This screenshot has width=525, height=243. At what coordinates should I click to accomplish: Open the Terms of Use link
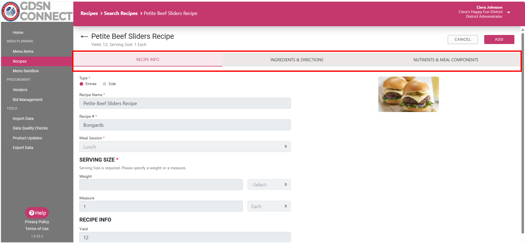click(x=37, y=229)
